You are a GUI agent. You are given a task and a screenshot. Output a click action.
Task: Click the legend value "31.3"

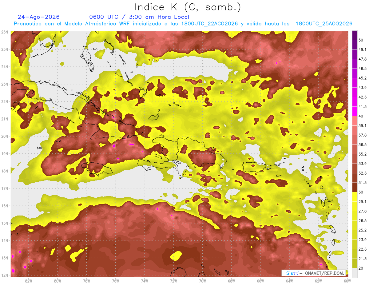coord(362,183)
